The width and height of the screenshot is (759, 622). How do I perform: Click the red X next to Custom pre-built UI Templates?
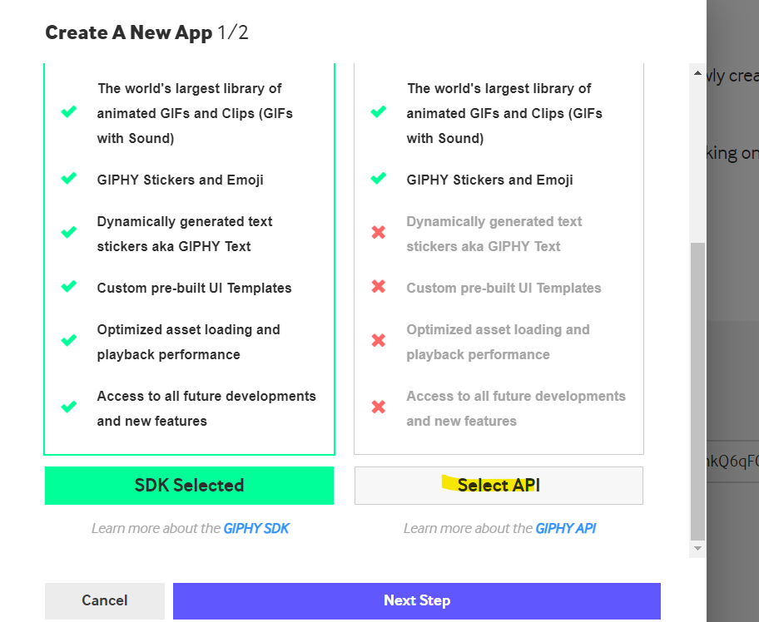click(378, 287)
